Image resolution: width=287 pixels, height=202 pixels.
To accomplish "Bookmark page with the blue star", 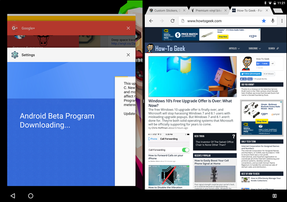I will pyautogui.click(x=264, y=21).
